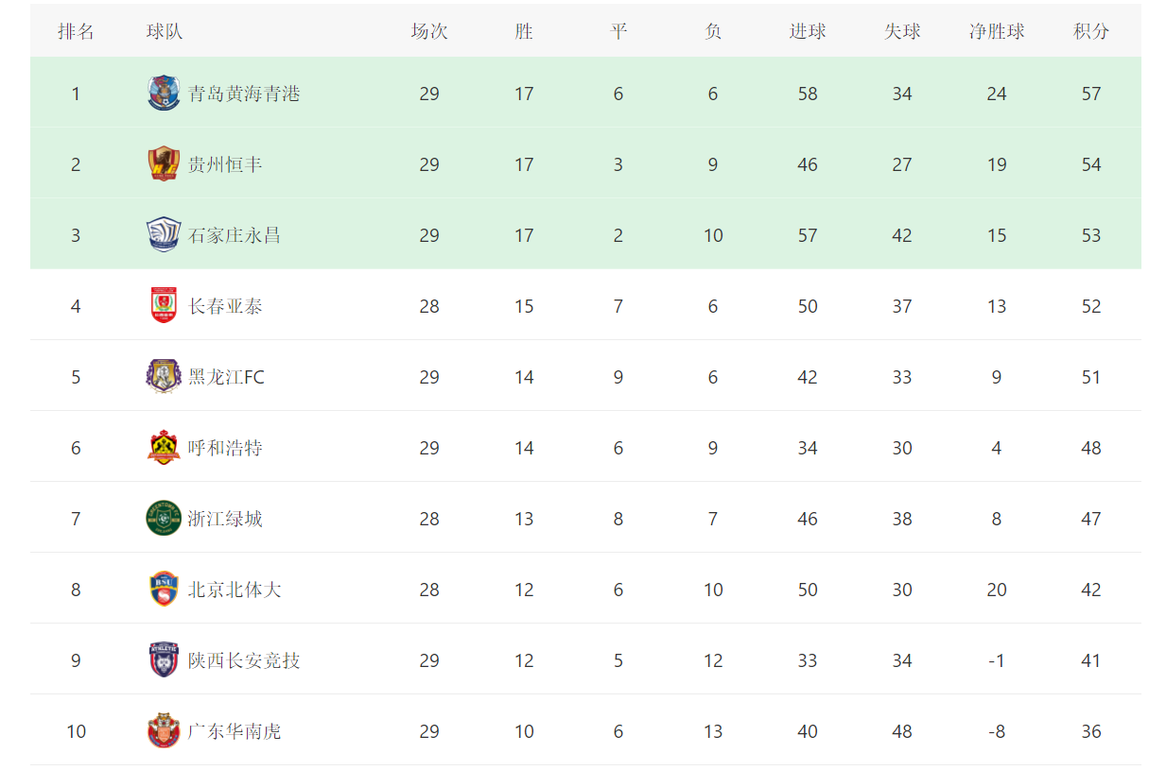Viewport: 1149px width, 770px height.
Task: Click the 北京北体大 BSU crest
Action: coord(164,590)
